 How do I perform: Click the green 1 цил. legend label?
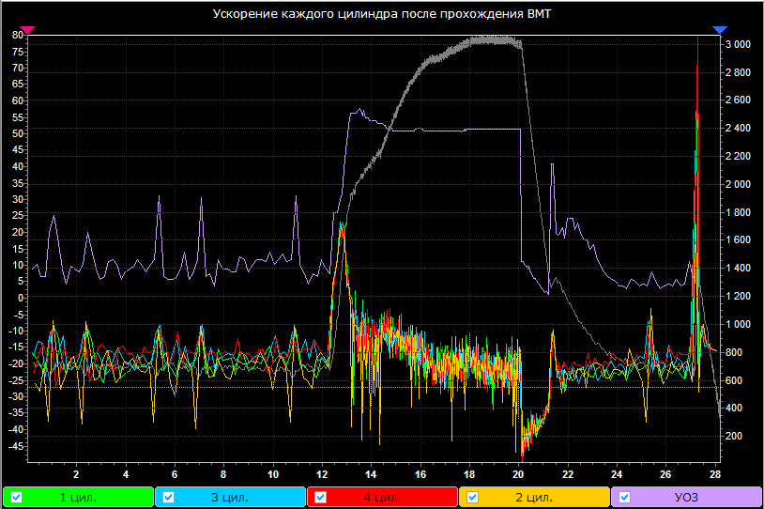[x=78, y=498]
